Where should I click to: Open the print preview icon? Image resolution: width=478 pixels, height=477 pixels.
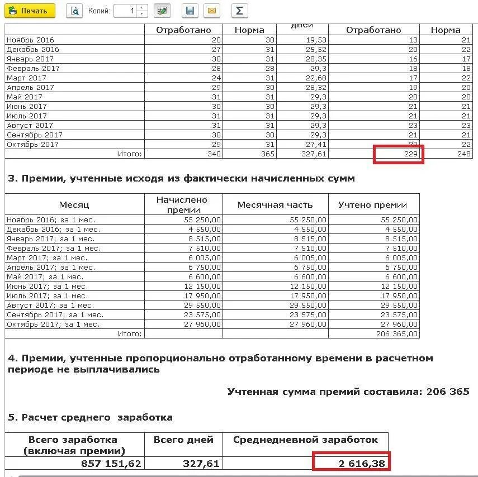[x=74, y=11]
